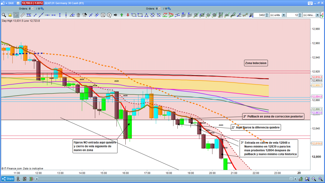
Task: Select the magnifier zoom tool
Action: pos(4,15)
